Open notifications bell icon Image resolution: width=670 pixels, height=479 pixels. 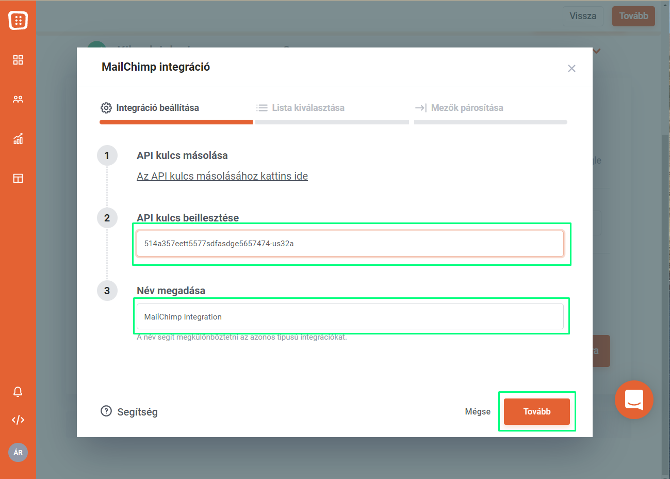click(18, 392)
